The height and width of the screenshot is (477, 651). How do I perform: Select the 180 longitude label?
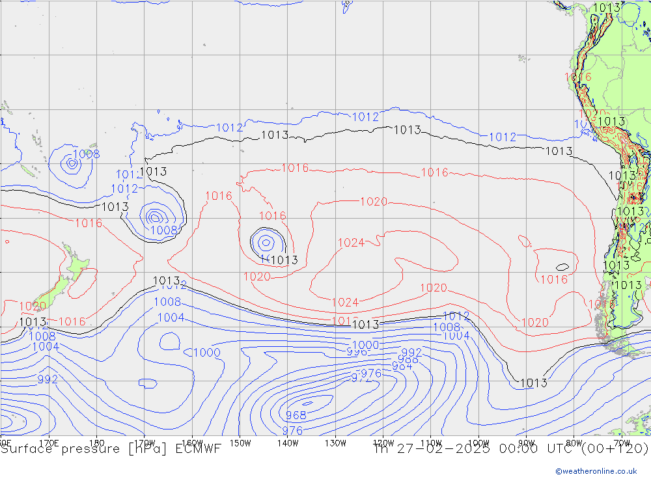(97, 443)
